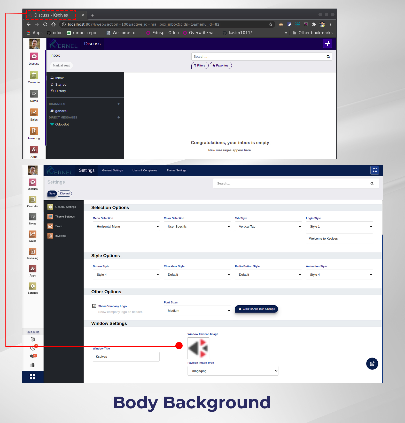405x423 pixels.
Task: Click the Save button
Action: (x=52, y=194)
